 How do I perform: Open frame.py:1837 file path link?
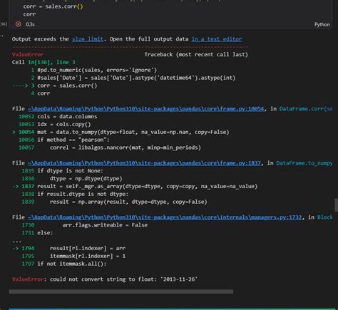pos(144,163)
